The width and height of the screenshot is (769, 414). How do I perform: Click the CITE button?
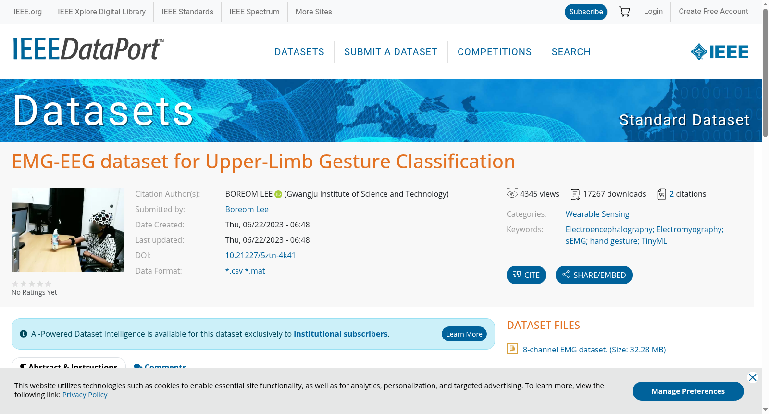point(526,275)
